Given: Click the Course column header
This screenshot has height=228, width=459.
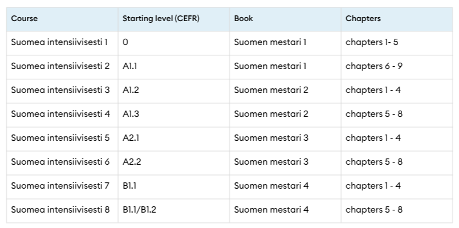Looking at the screenshot, I should coord(25,18).
